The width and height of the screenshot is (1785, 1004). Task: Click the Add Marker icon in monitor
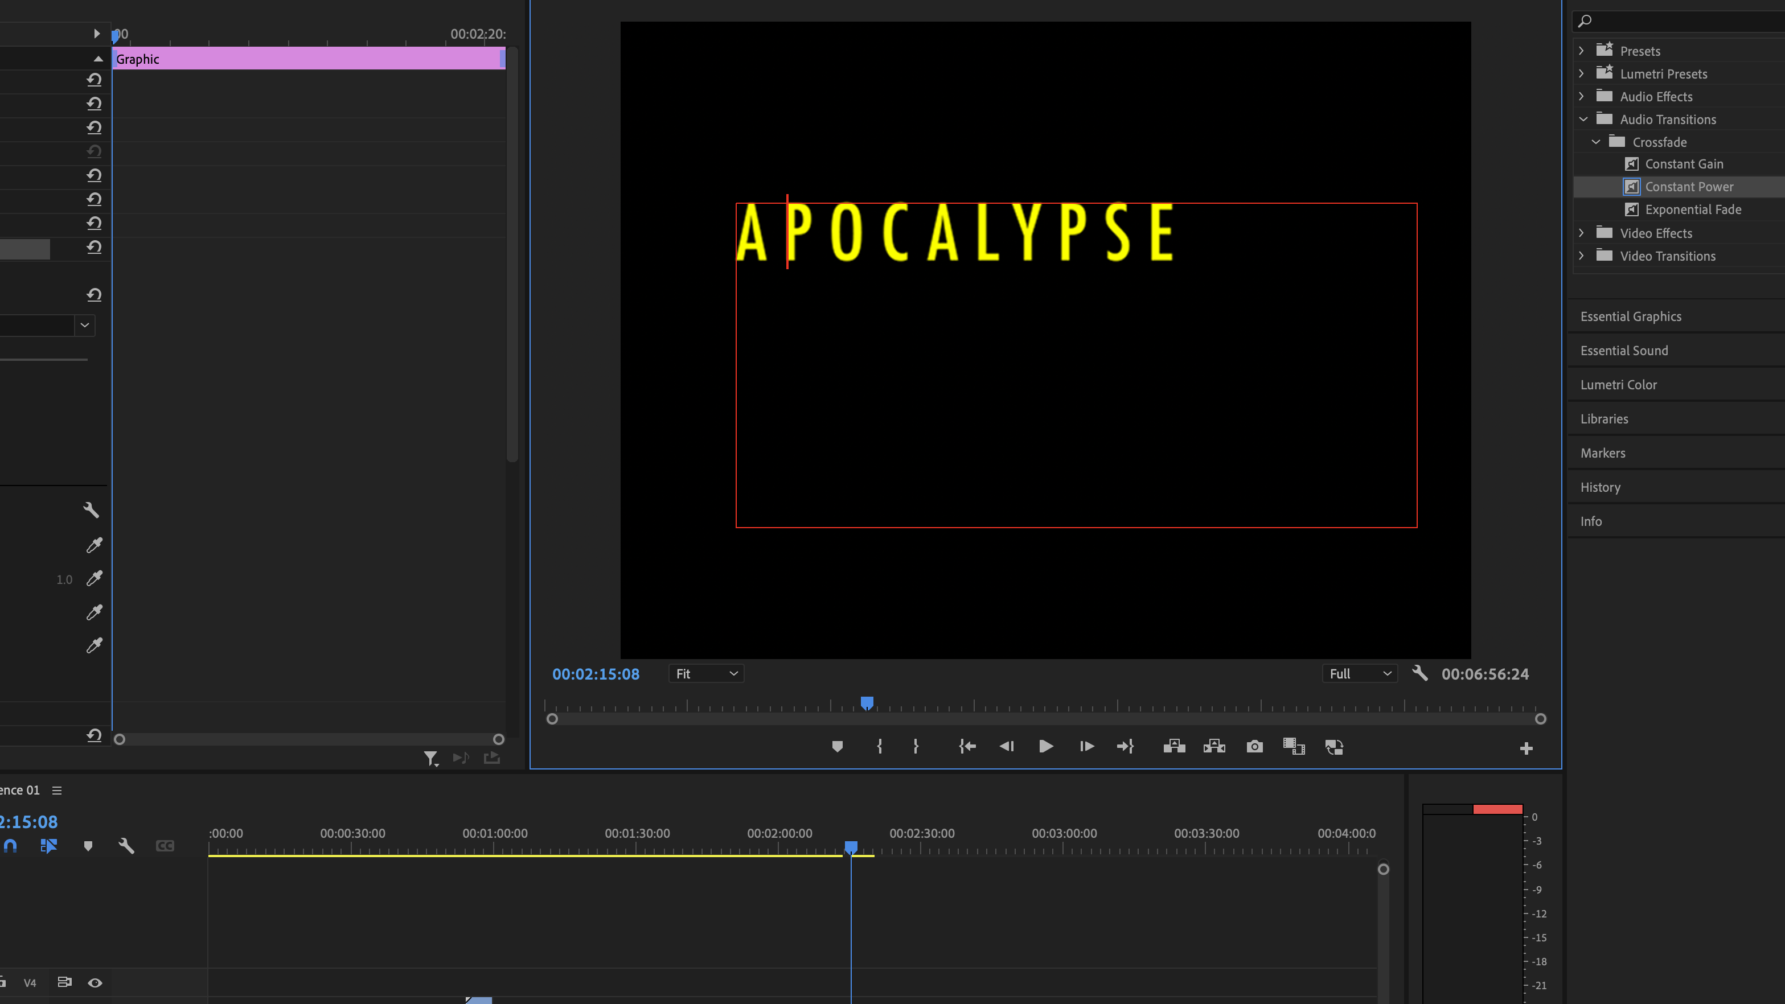coord(837,746)
